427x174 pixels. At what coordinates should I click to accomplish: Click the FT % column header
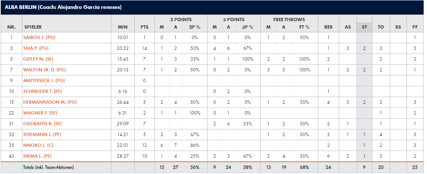(304, 27)
